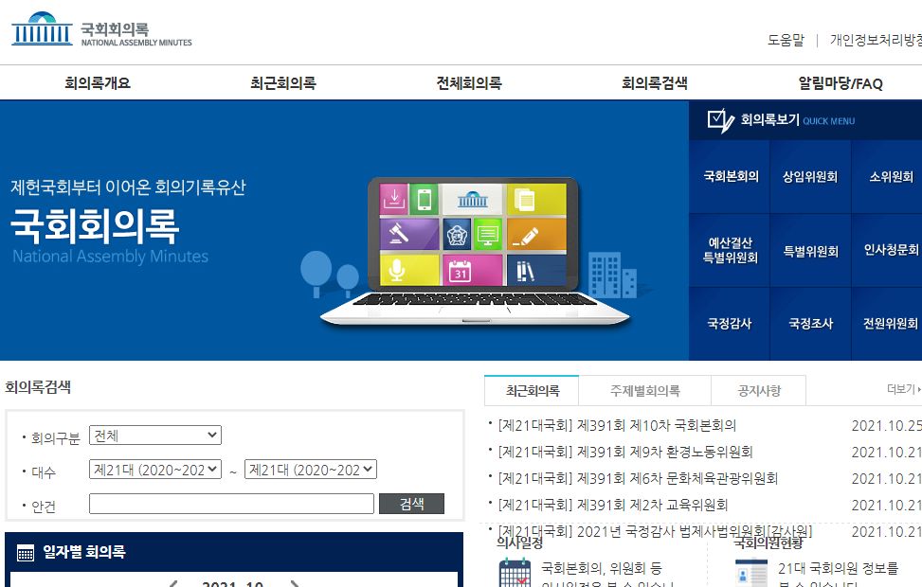
Task: Click the 국회의원현황 profile card icon
Action: pos(750,573)
